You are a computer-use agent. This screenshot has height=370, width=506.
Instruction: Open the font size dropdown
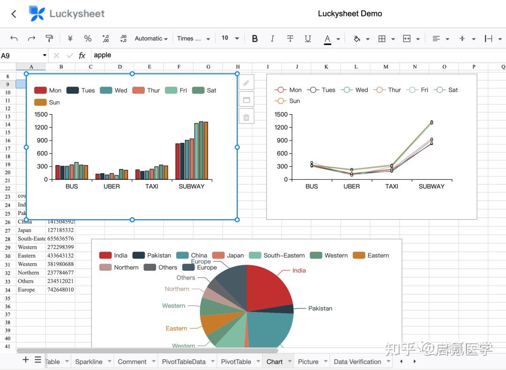pyautogui.click(x=229, y=38)
